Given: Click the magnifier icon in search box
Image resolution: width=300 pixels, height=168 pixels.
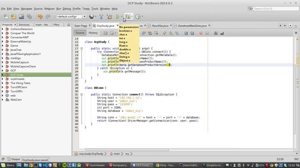Looking at the screenshot, I should [x=250, y=8].
